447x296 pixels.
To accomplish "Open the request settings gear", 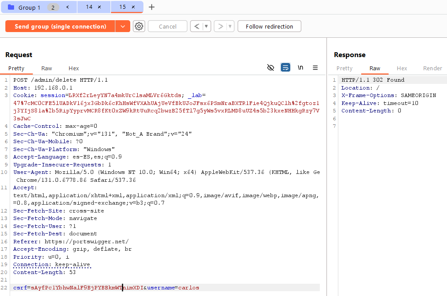I will (139, 26).
